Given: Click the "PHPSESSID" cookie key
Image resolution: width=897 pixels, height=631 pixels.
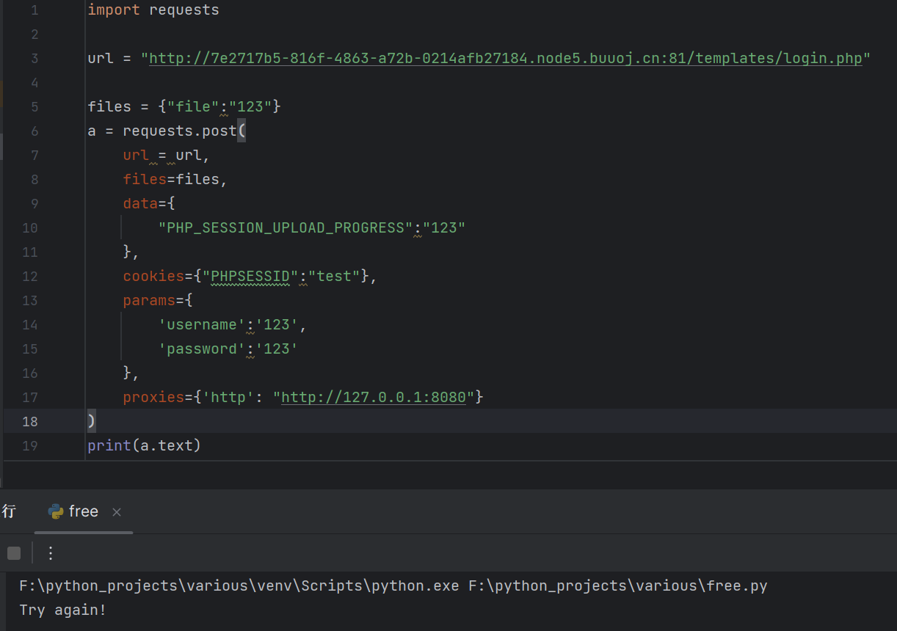Looking at the screenshot, I should point(250,276).
